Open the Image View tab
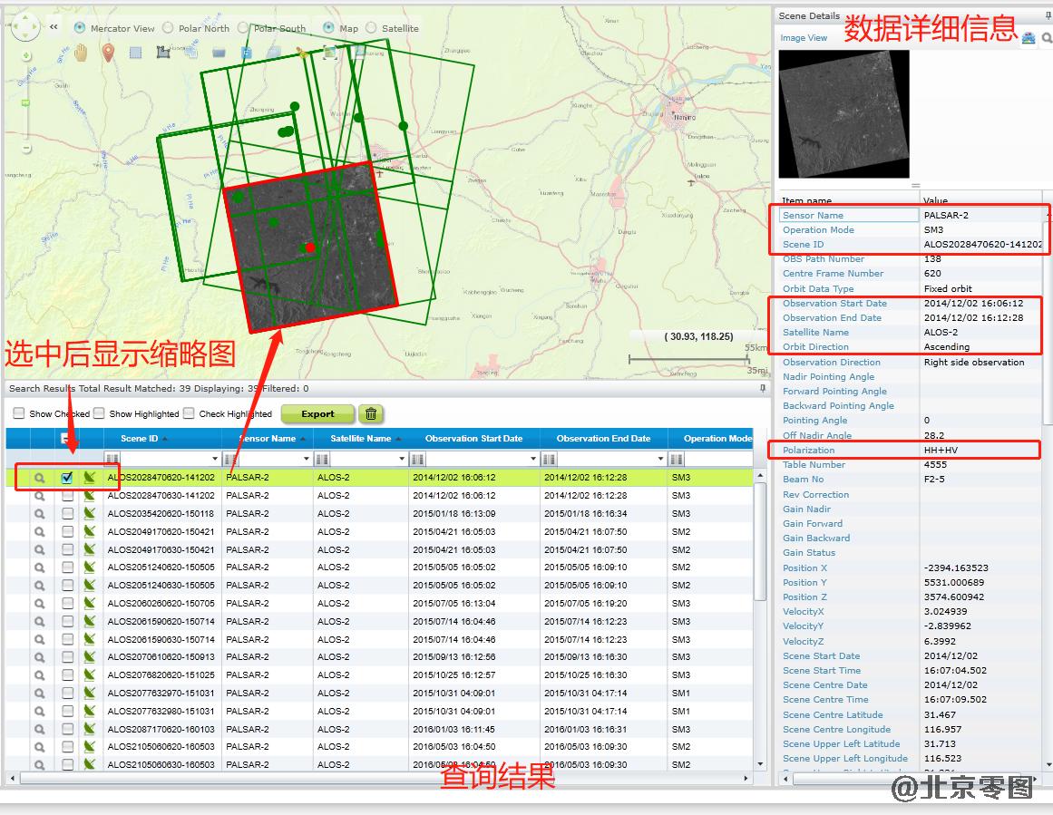Screen dimensions: 1053x815 pyautogui.click(x=804, y=38)
